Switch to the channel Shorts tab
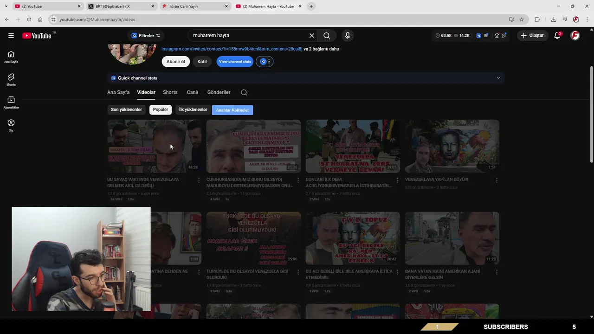The image size is (594, 334). [x=170, y=92]
